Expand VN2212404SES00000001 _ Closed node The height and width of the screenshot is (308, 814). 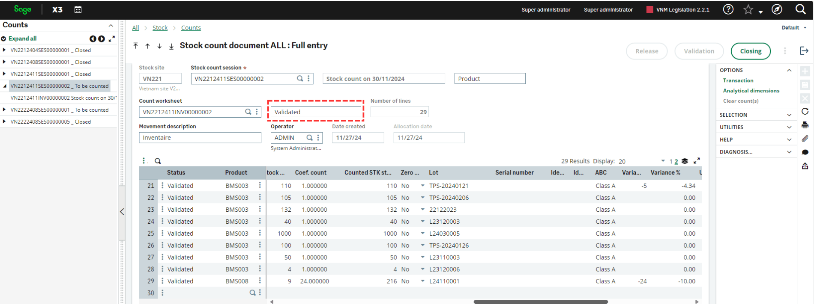tap(4, 50)
